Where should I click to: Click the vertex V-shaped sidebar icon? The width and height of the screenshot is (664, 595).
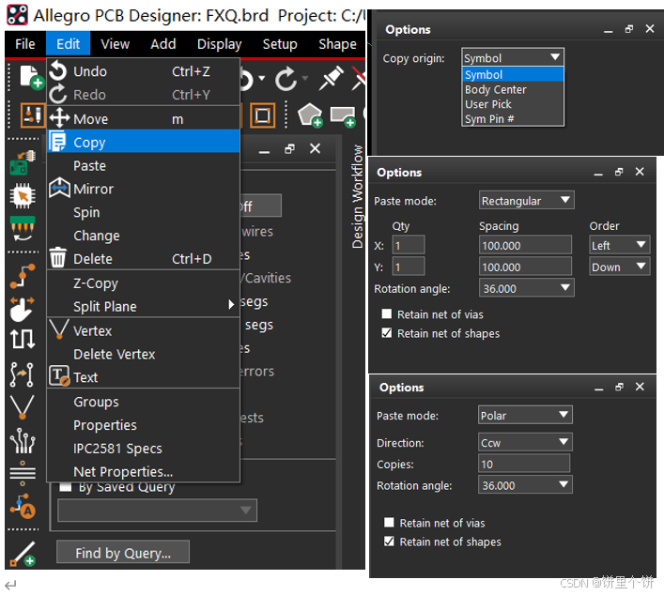22,407
